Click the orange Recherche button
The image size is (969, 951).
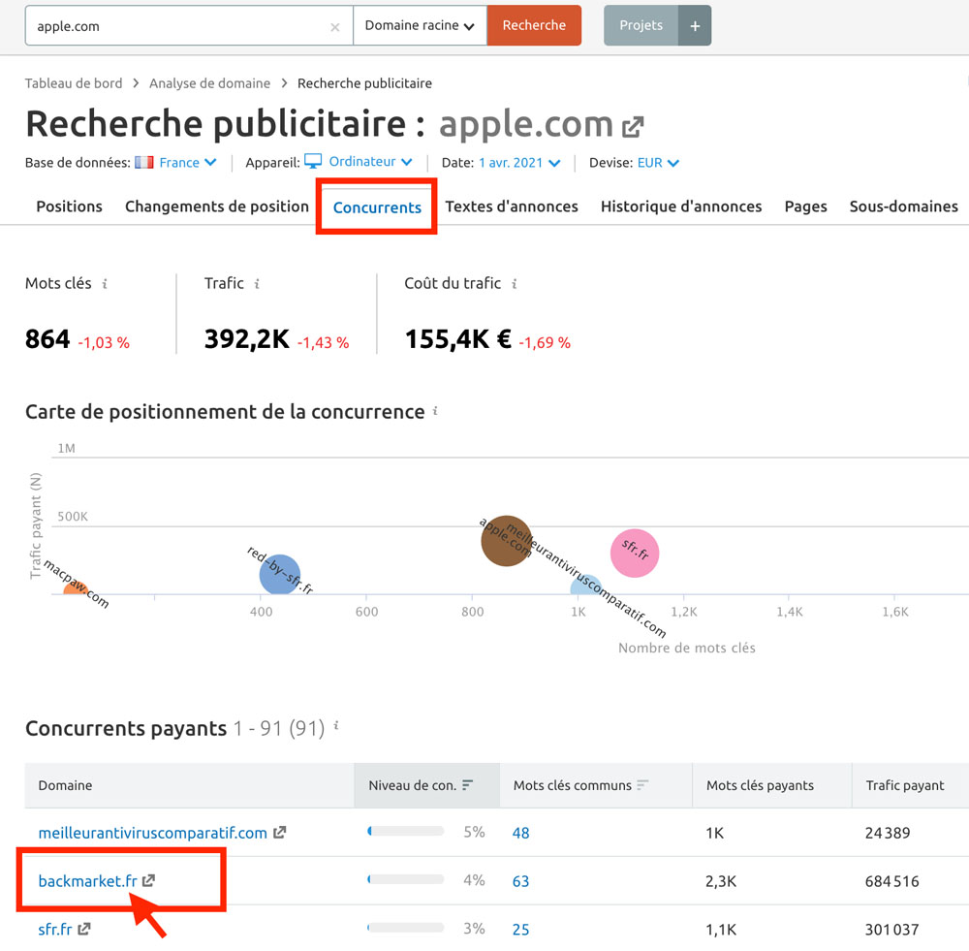coord(534,25)
